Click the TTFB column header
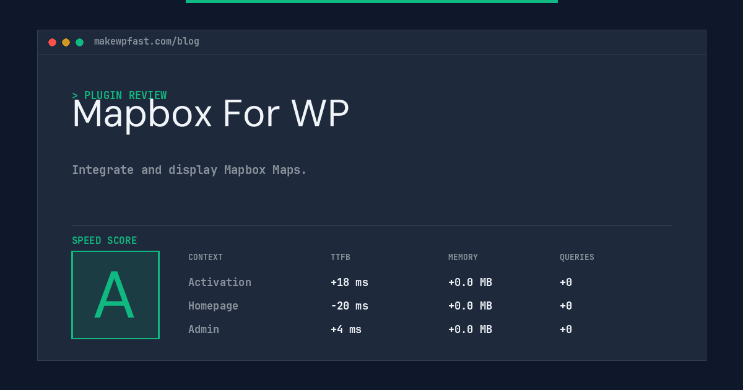Image resolution: width=743 pixels, height=390 pixels. pos(341,258)
